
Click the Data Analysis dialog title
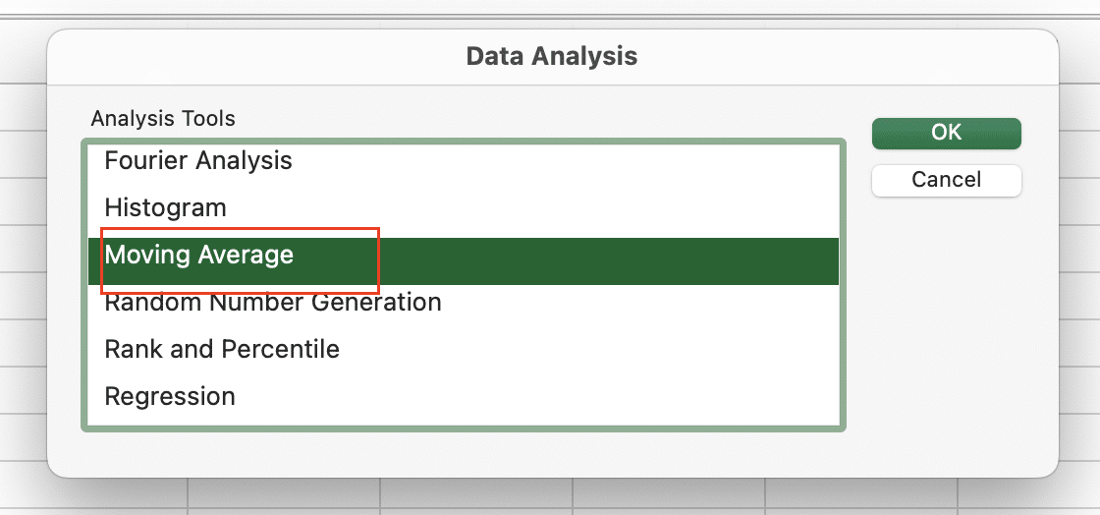tap(552, 56)
